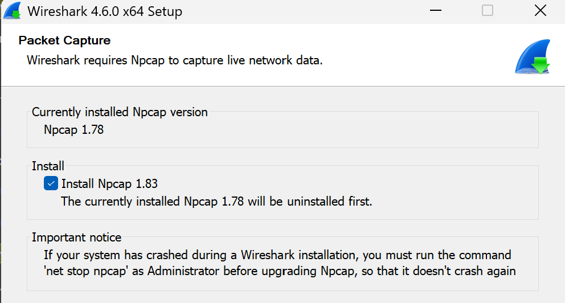Close the Wireshark Setup window
This screenshot has width=565, height=303.
click(x=541, y=10)
